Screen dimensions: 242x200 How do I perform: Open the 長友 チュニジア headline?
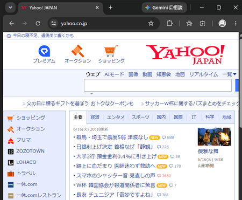click(115, 195)
